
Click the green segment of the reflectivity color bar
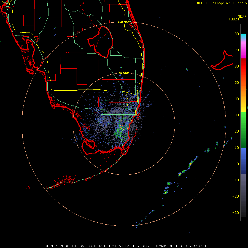243,130
